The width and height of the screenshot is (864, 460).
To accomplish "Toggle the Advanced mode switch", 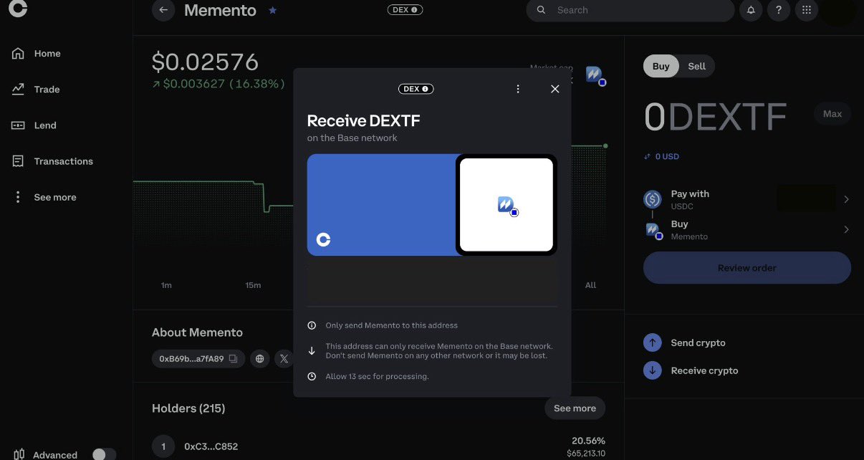I will [104, 454].
